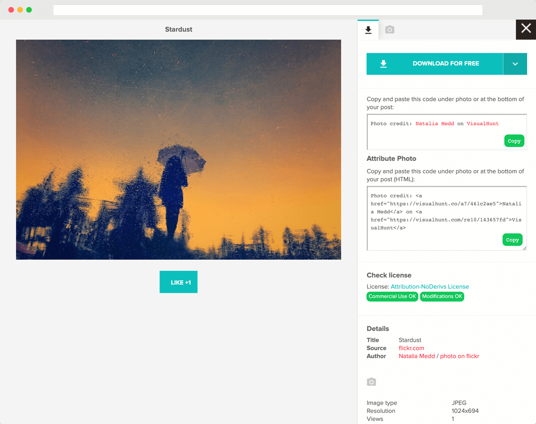
Task: Click the Modifications OK badge
Action: point(442,296)
